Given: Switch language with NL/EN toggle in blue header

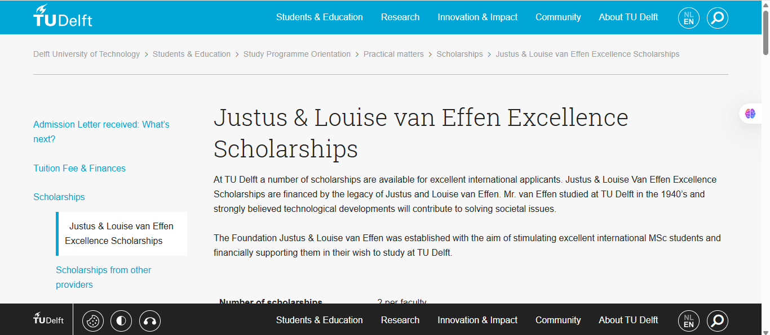Looking at the screenshot, I should [688, 17].
